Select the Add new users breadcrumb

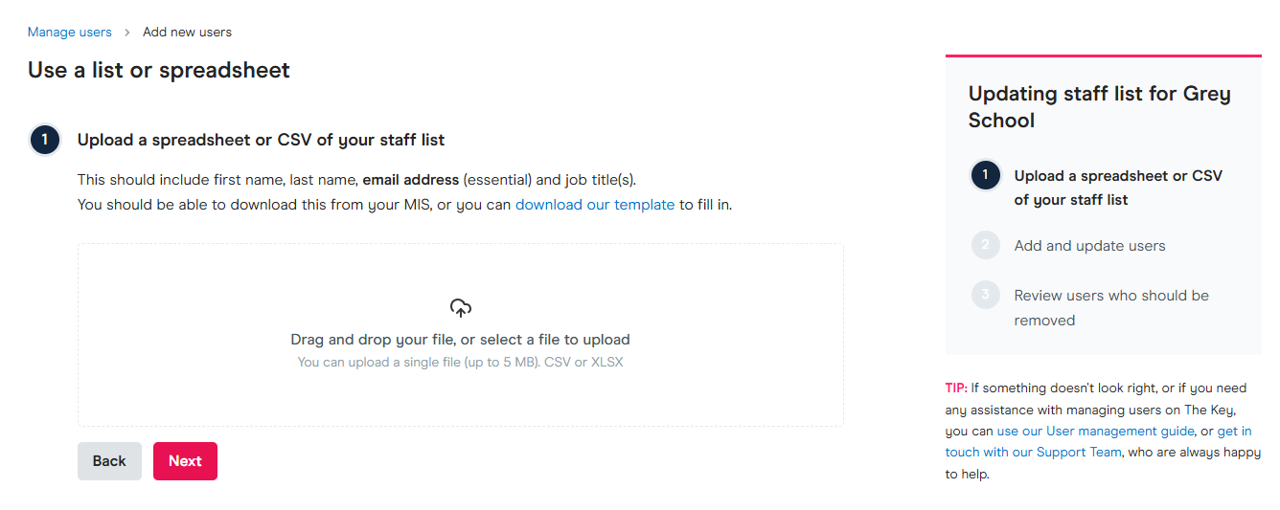coord(187,33)
